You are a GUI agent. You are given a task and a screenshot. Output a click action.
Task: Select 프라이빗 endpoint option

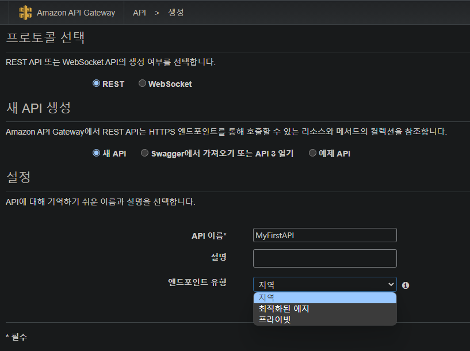pos(325,319)
